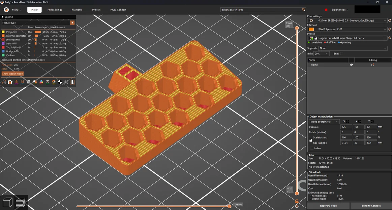The width and height of the screenshot is (392, 210).
Task: Toggle Shells wireframe cube icon
Action: 66,82
